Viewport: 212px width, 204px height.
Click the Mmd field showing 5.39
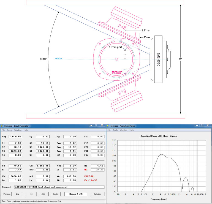[x=70, y=166]
